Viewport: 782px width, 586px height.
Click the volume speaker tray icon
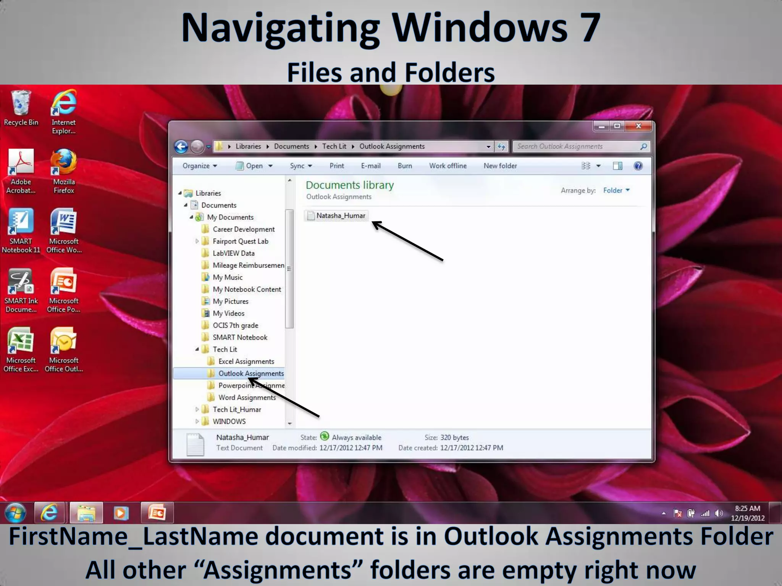(719, 513)
